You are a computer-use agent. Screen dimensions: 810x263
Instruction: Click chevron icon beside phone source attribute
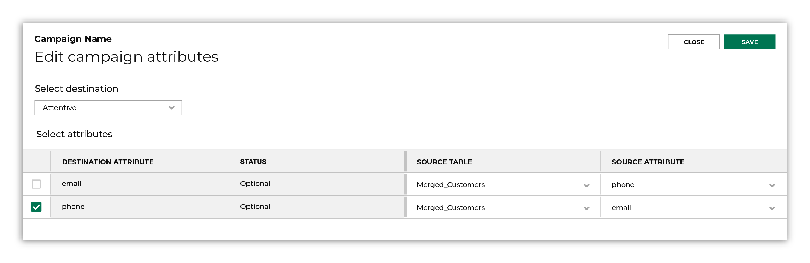pyautogui.click(x=772, y=185)
